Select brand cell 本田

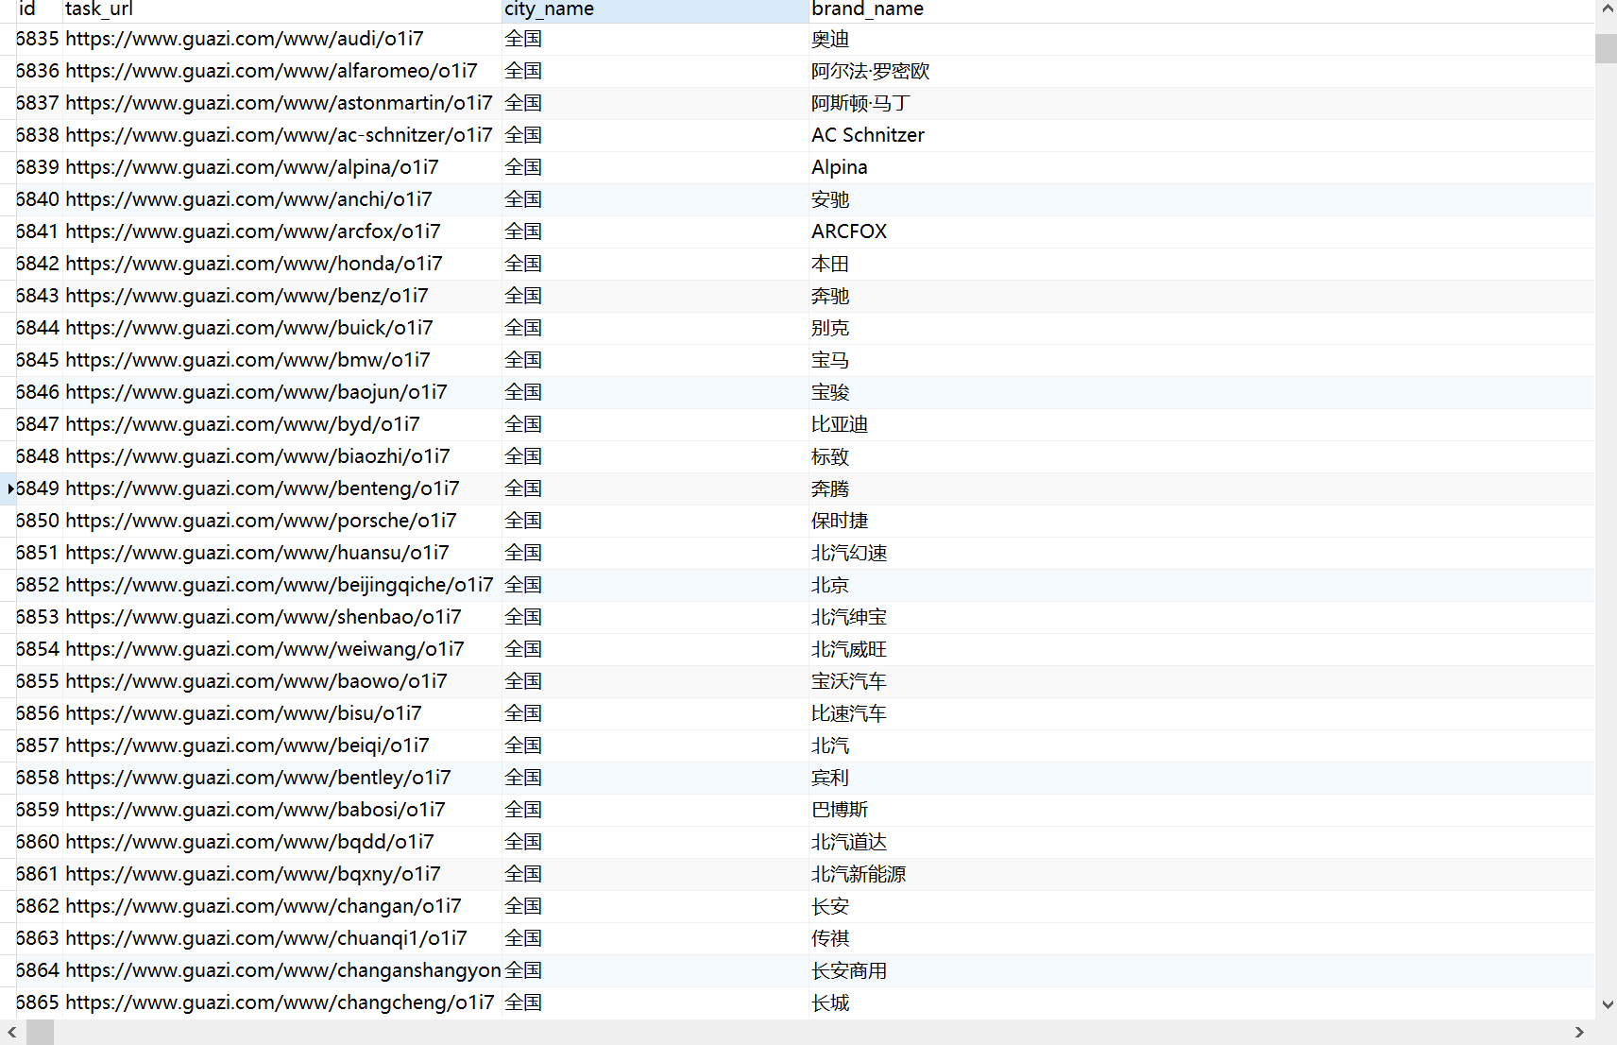click(x=1201, y=264)
